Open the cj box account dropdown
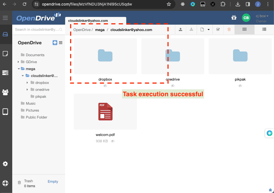 [x=262, y=16]
